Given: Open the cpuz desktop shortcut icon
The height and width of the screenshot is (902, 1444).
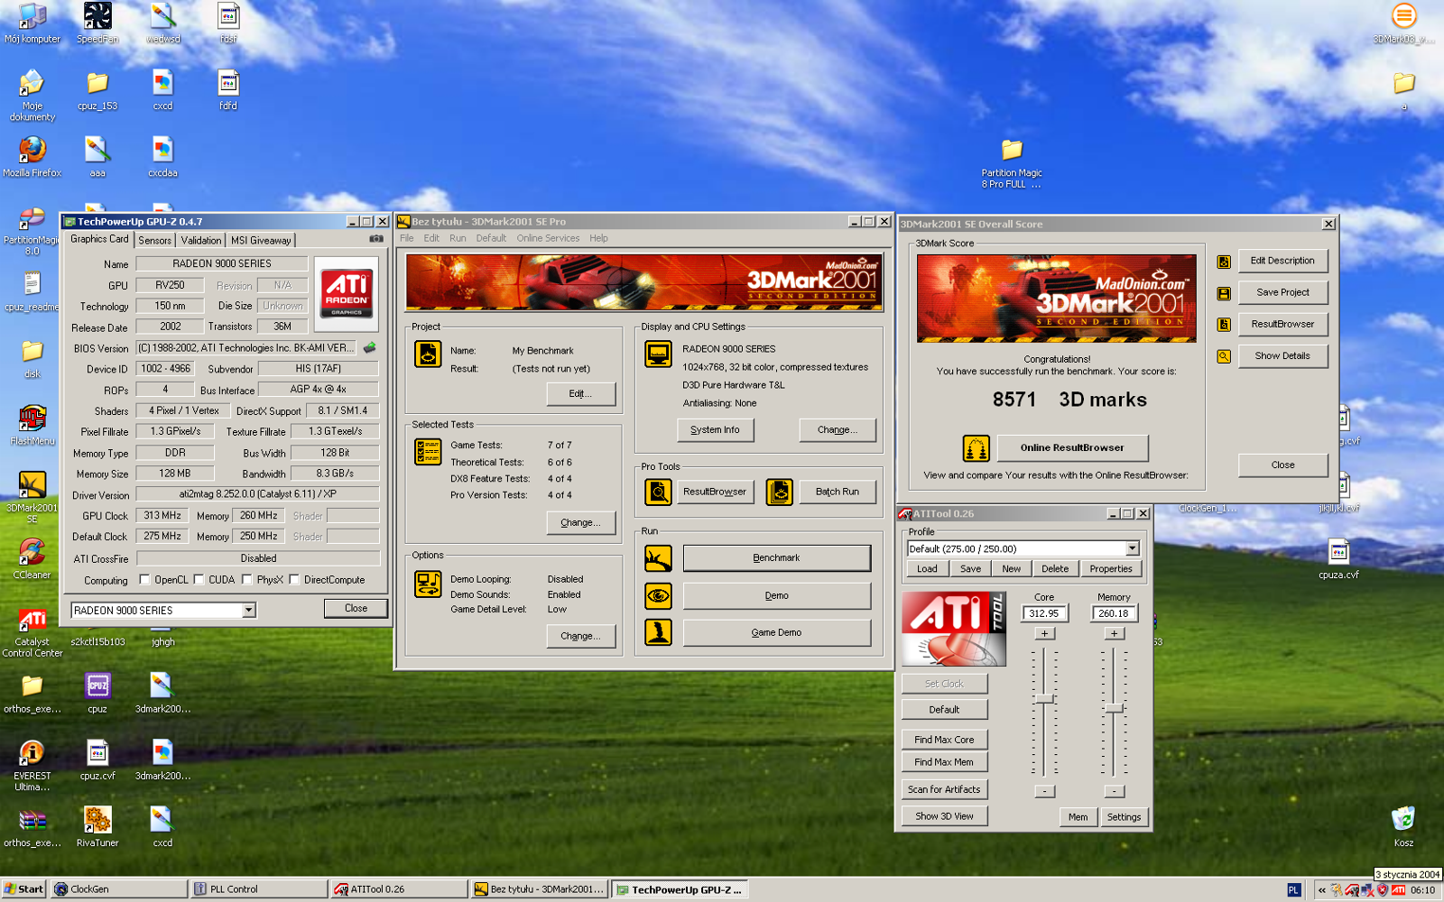Looking at the screenshot, I should tap(97, 693).
